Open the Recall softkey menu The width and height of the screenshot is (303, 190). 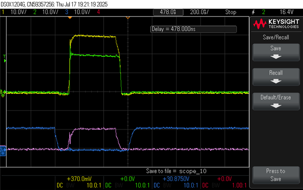click(276, 77)
